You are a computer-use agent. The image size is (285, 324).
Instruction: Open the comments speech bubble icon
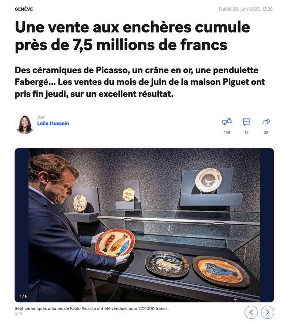(x=246, y=121)
